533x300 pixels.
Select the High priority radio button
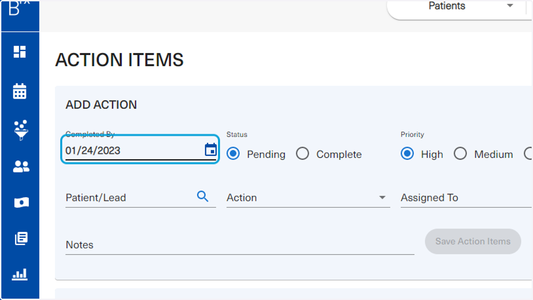coord(407,154)
